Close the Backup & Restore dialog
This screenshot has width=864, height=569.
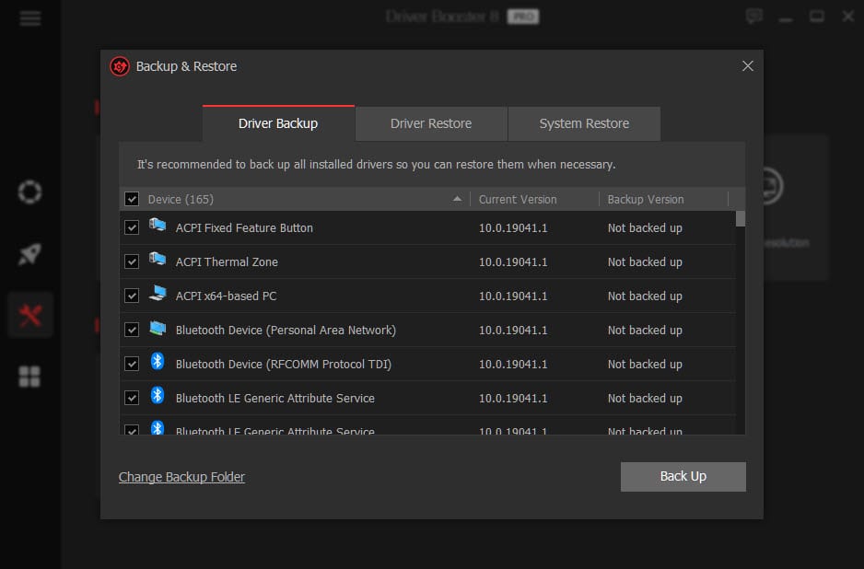[x=748, y=66]
